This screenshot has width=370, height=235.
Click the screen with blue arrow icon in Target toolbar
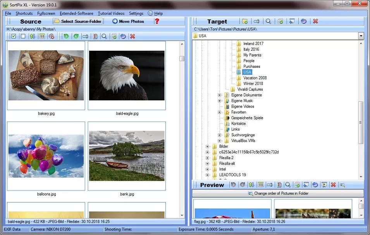pos(292,21)
